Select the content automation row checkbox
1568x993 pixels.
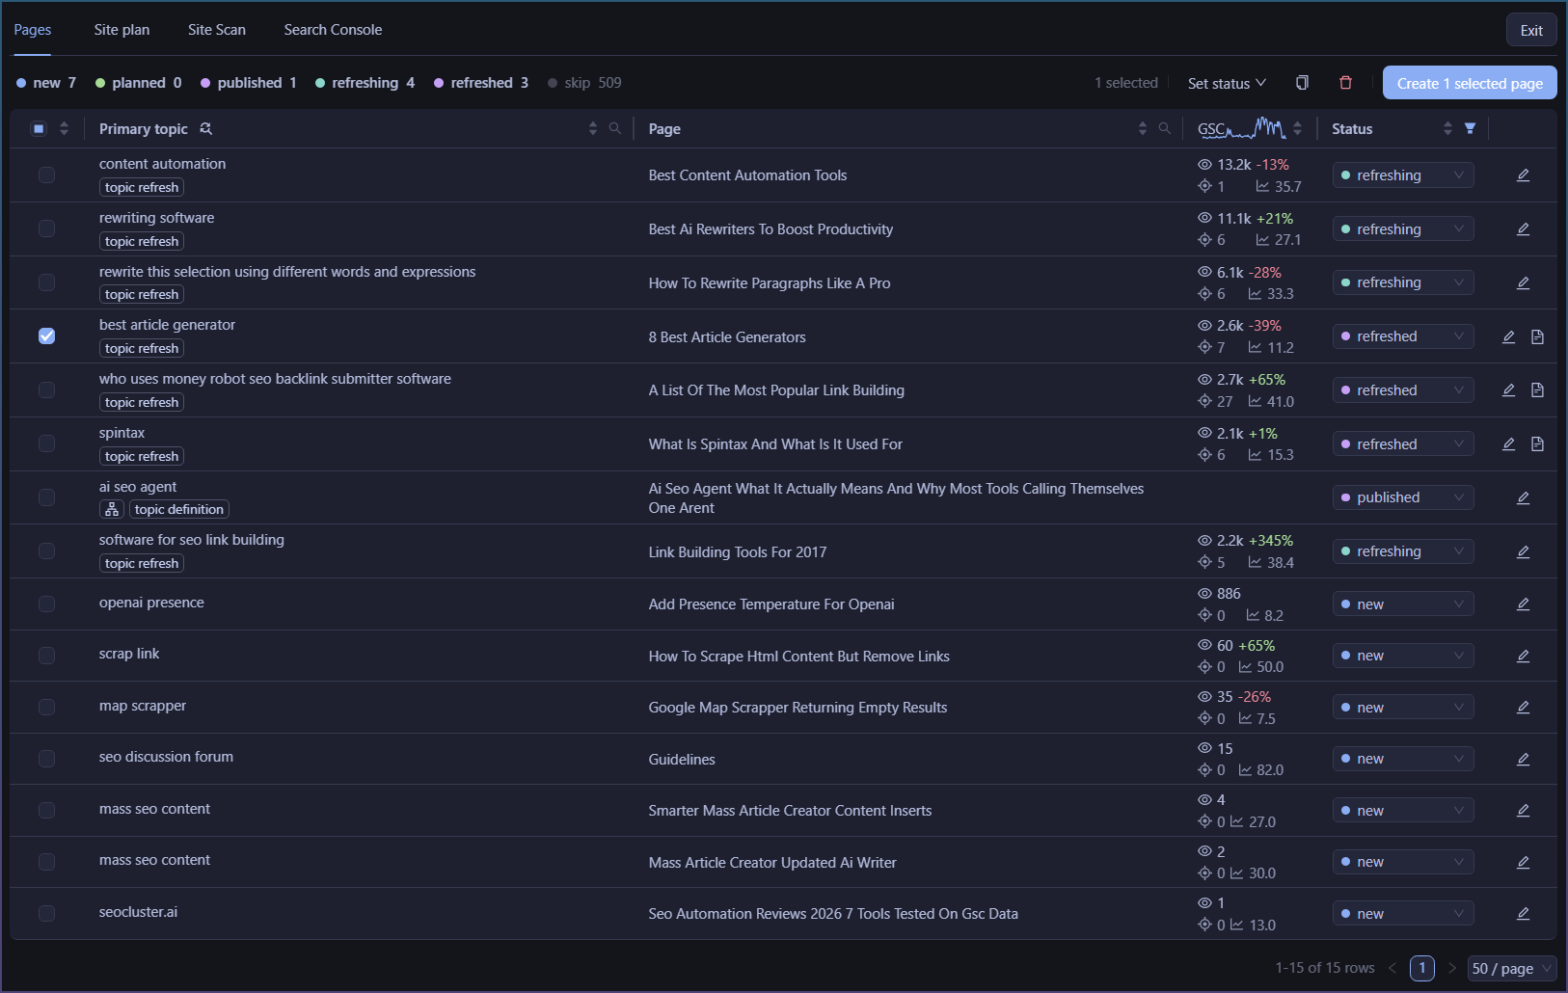click(46, 175)
